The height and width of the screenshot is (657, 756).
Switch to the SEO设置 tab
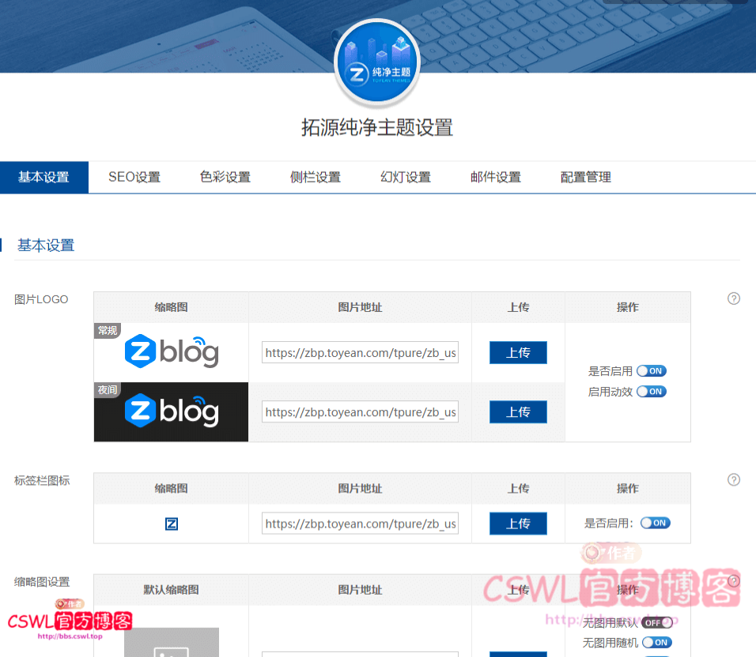tap(134, 177)
